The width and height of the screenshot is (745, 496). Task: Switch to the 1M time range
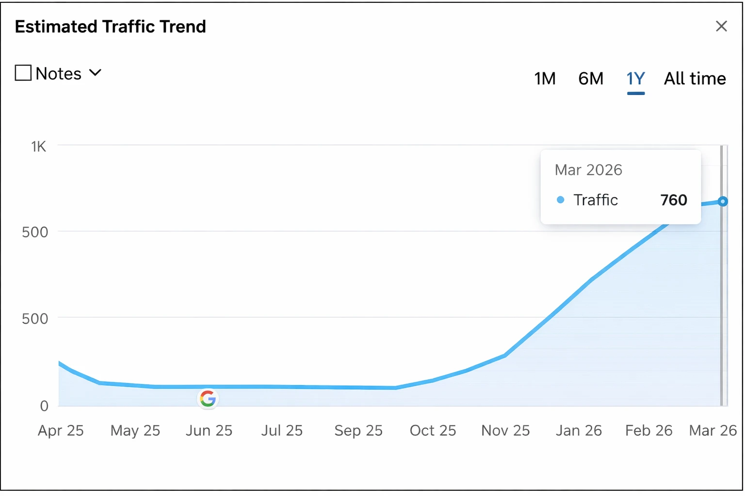tap(545, 78)
